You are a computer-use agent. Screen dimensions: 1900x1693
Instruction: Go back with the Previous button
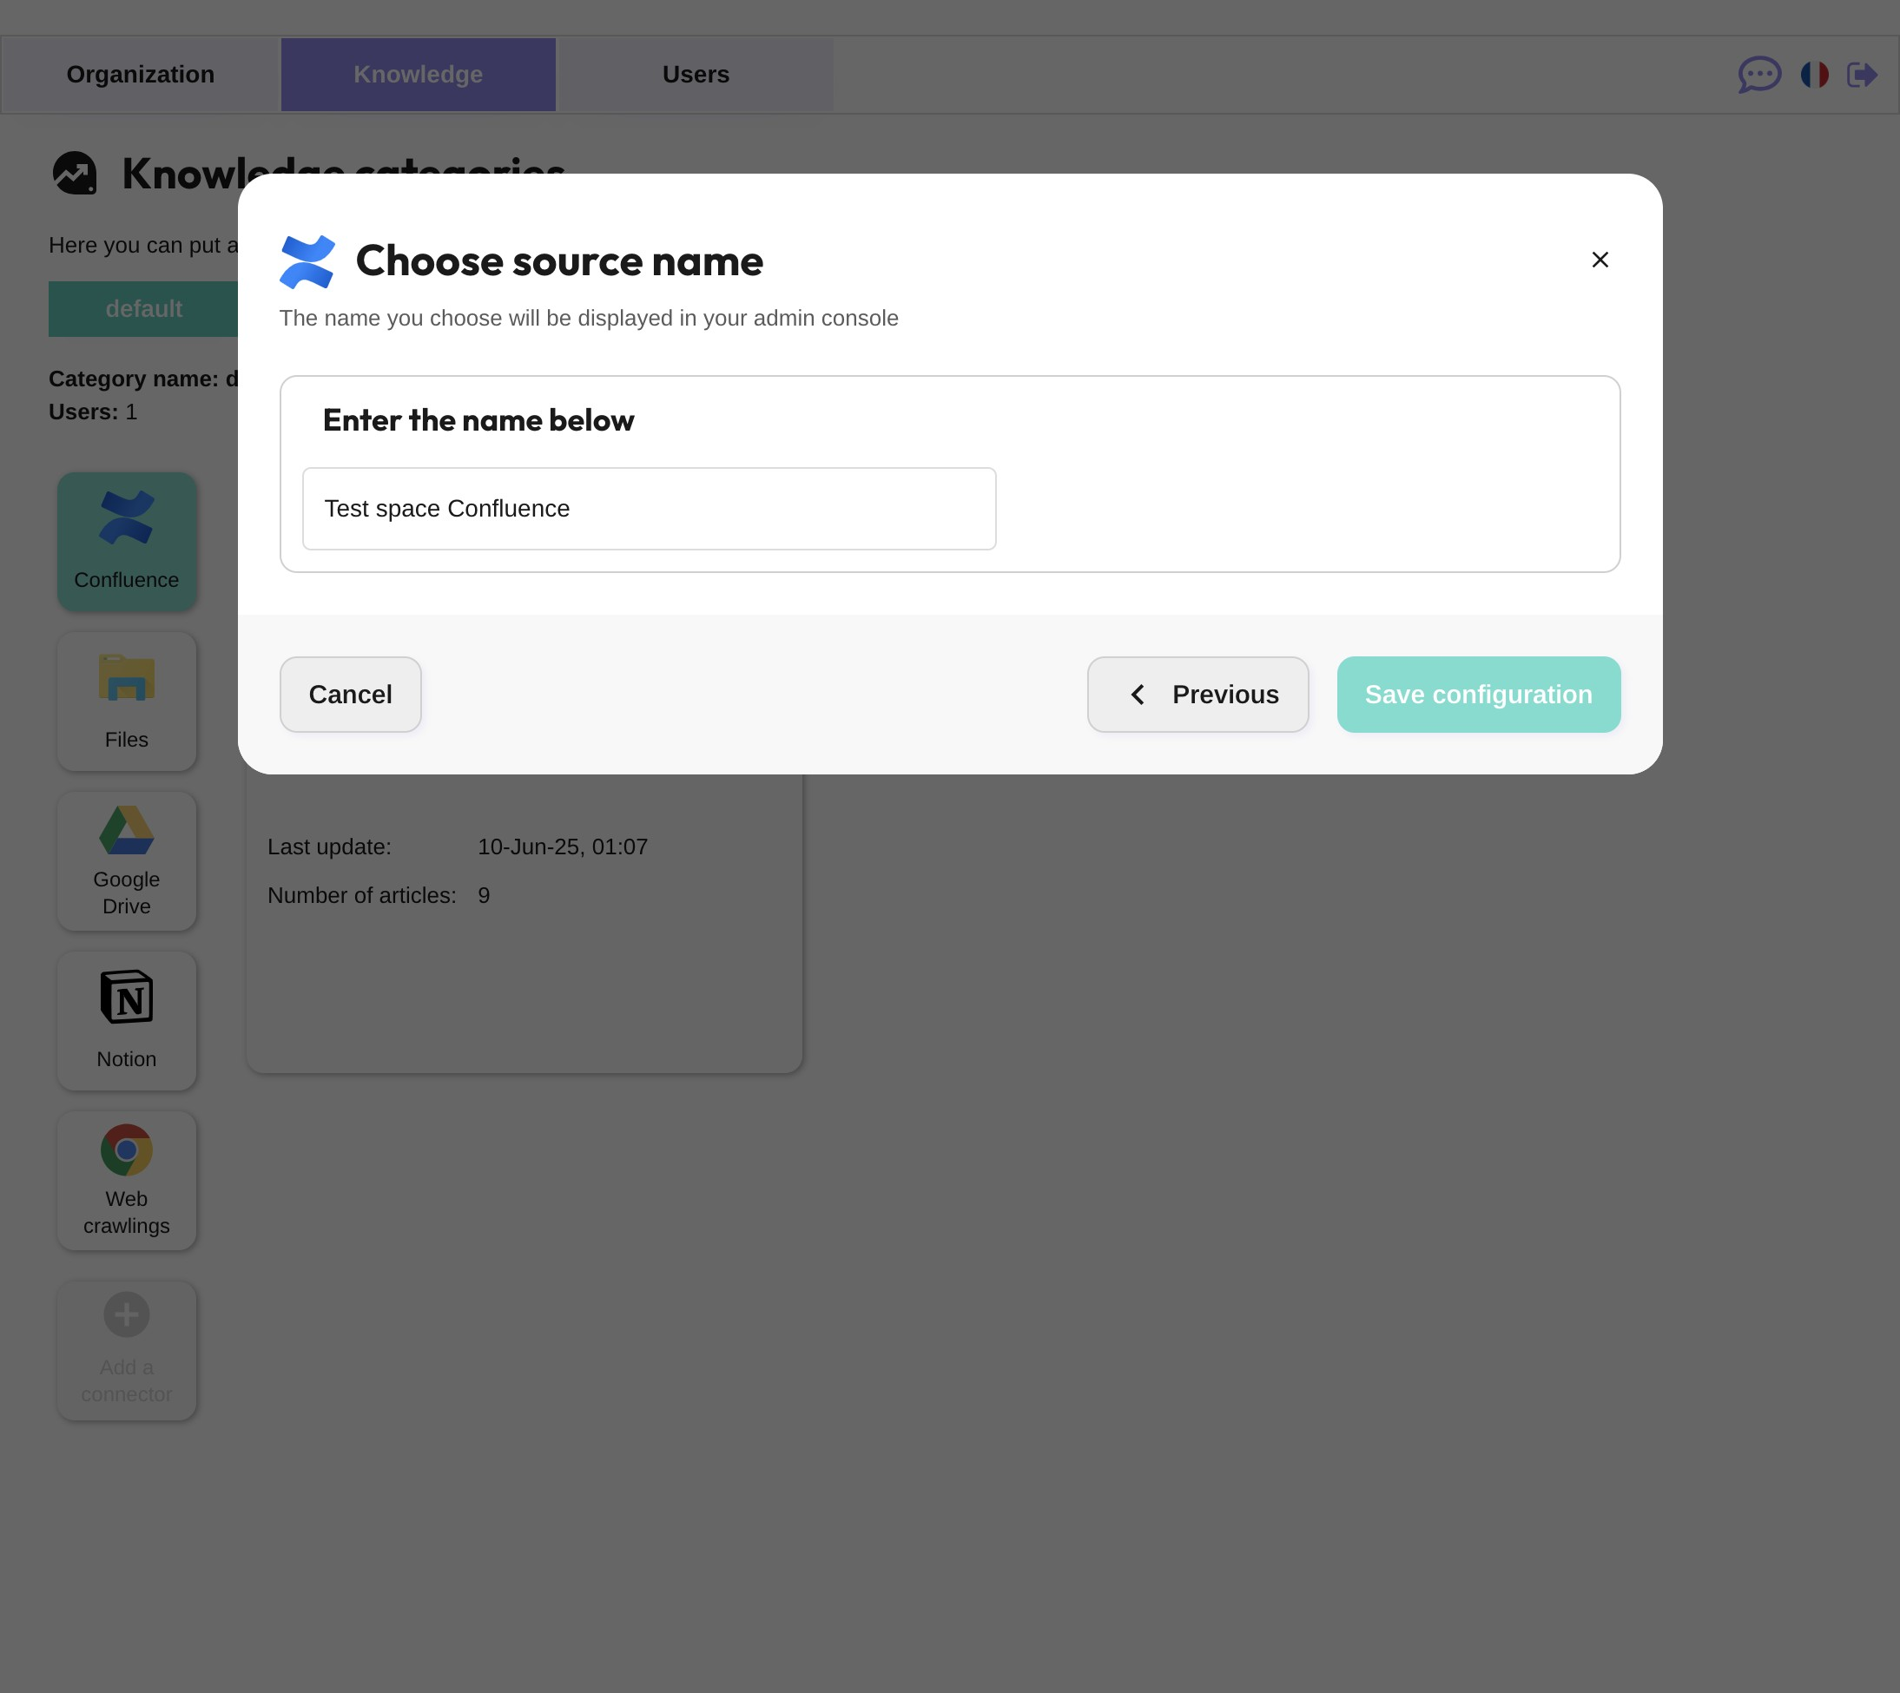(x=1197, y=695)
